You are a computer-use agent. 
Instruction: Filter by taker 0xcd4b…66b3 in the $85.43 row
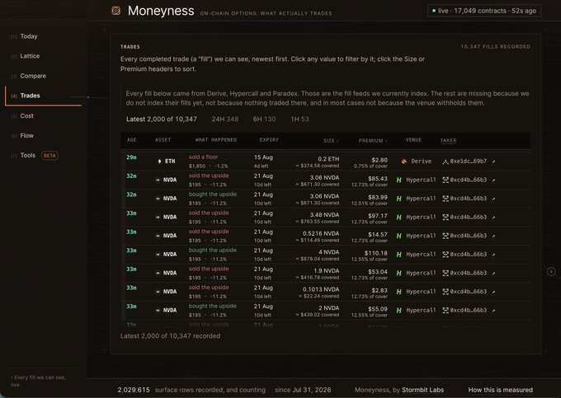click(x=468, y=180)
